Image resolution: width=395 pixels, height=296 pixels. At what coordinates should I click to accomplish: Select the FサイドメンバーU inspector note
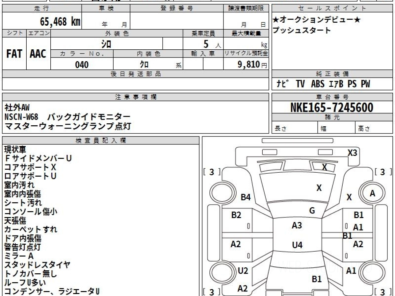coord(38,158)
